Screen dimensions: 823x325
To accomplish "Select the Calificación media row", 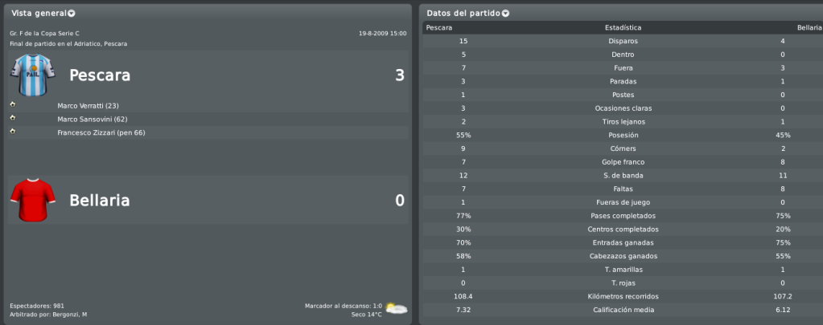I will [x=623, y=310].
